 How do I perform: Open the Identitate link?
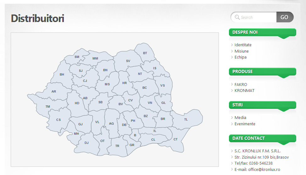[243, 45]
